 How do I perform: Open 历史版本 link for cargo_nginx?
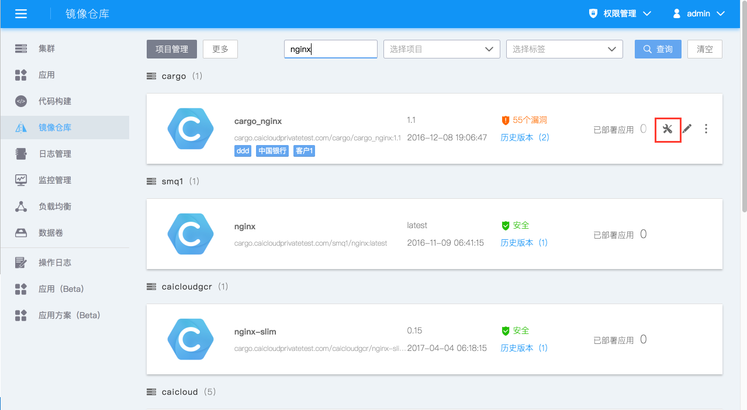point(524,137)
